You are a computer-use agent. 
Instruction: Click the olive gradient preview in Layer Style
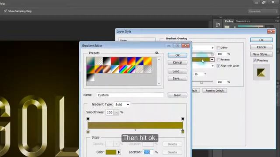pos(201,59)
